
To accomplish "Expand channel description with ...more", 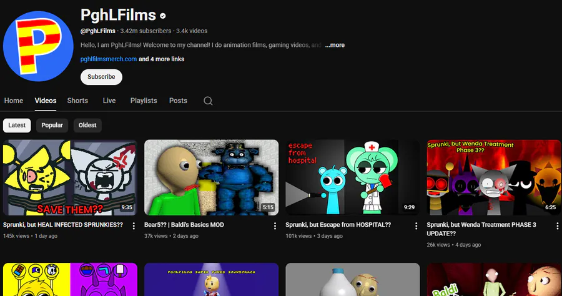I will pos(335,45).
